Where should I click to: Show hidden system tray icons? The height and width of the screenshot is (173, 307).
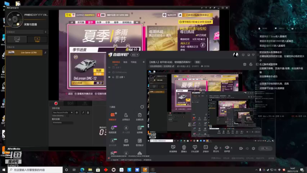256,170
